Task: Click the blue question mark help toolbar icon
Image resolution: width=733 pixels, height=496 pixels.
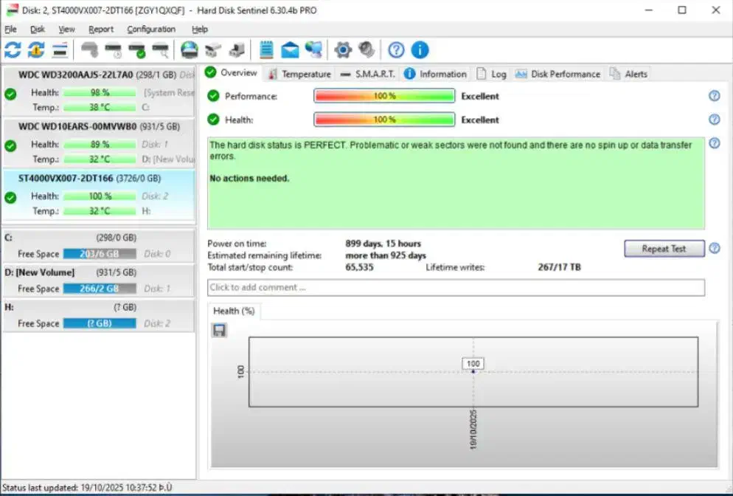Action: [397, 50]
